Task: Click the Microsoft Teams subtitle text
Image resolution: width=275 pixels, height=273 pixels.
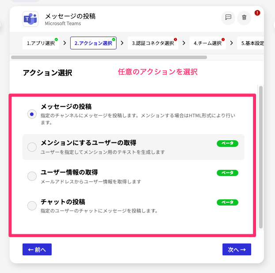Action: point(63,23)
